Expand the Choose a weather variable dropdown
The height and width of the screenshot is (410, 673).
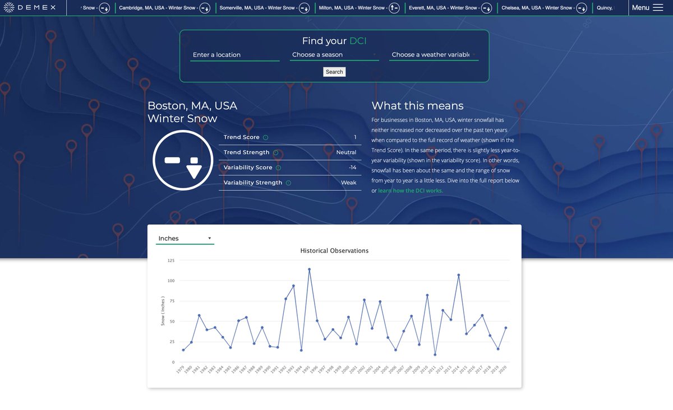(x=434, y=55)
